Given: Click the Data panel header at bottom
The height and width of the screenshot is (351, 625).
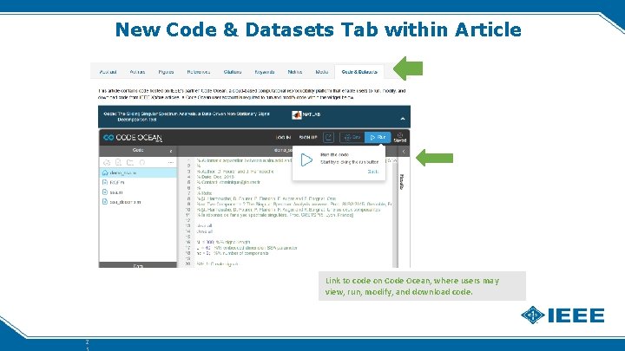Looking at the screenshot, I should [138, 265].
